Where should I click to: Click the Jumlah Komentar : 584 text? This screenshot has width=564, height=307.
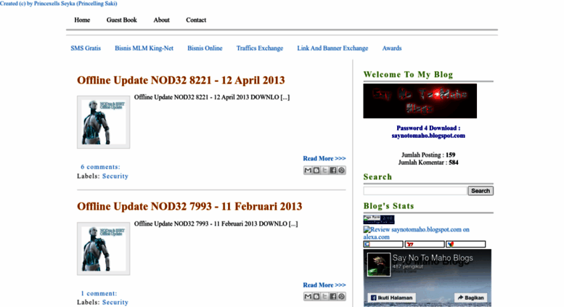pos(428,163)
